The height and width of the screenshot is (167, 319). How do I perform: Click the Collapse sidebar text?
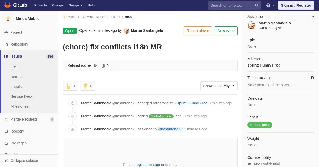click(x=24, y=161)
